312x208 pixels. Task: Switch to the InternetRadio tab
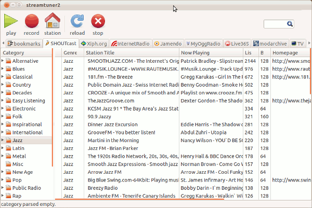[131, 44]
